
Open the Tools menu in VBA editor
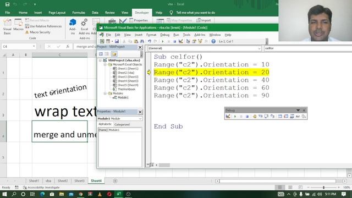tap(186, 35)
